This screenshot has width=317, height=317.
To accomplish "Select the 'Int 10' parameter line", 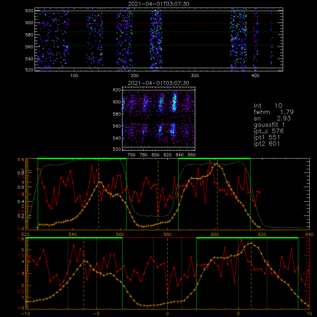I will [268, 106].
